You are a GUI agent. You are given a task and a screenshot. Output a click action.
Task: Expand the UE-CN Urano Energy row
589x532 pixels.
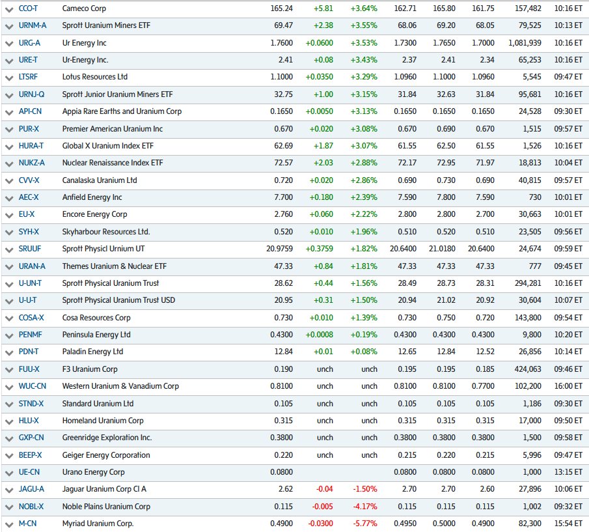8,472
